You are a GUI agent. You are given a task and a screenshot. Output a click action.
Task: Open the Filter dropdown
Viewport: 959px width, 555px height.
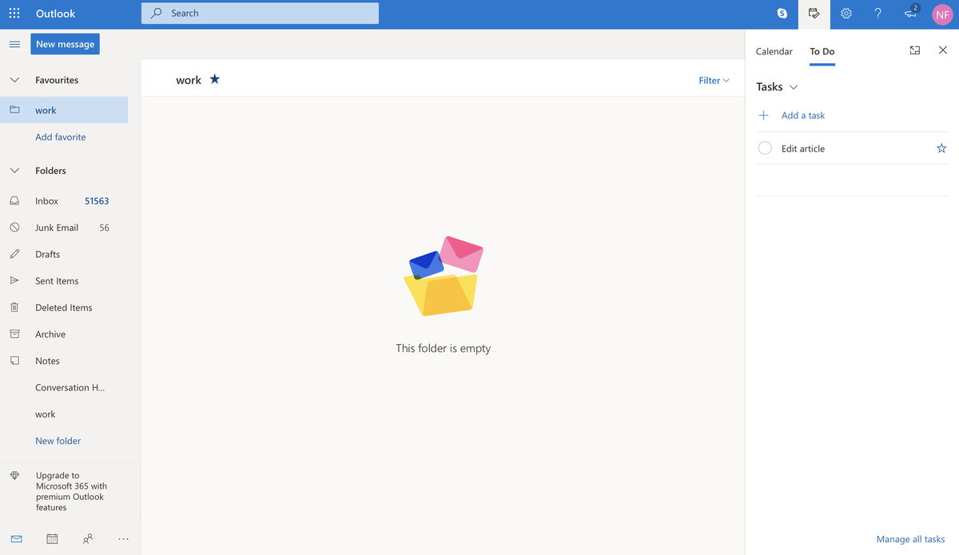click(713, 80)
